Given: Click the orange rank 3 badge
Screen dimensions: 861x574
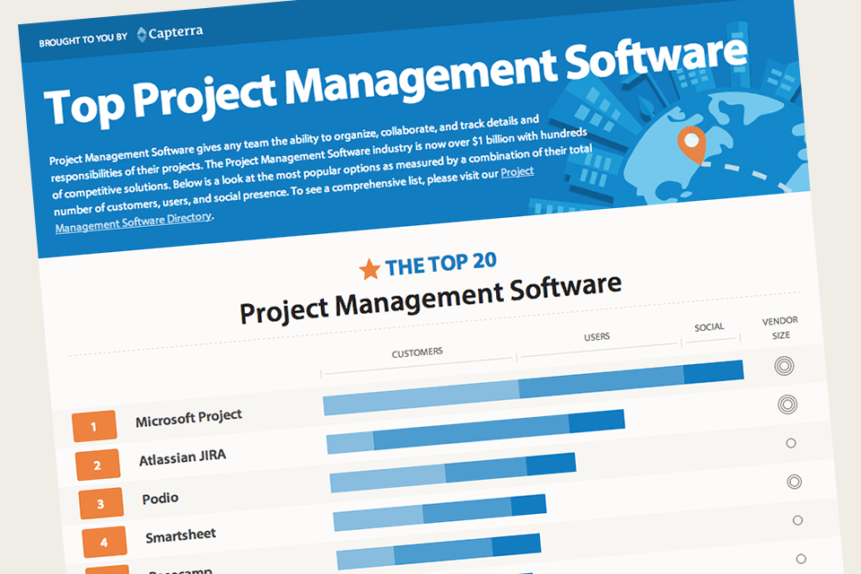Looking at the screenshot, I should [x=101, y=503].
